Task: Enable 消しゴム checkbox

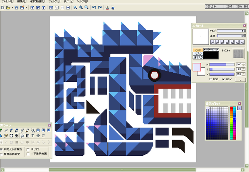Action: click(x=28, y=149)
